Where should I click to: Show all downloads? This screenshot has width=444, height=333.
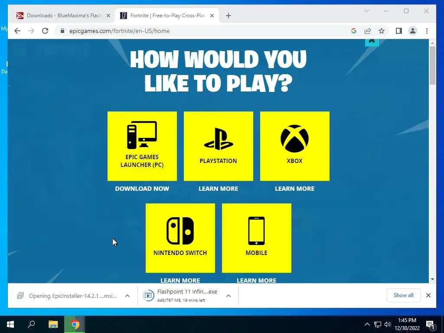coord(404,295)
